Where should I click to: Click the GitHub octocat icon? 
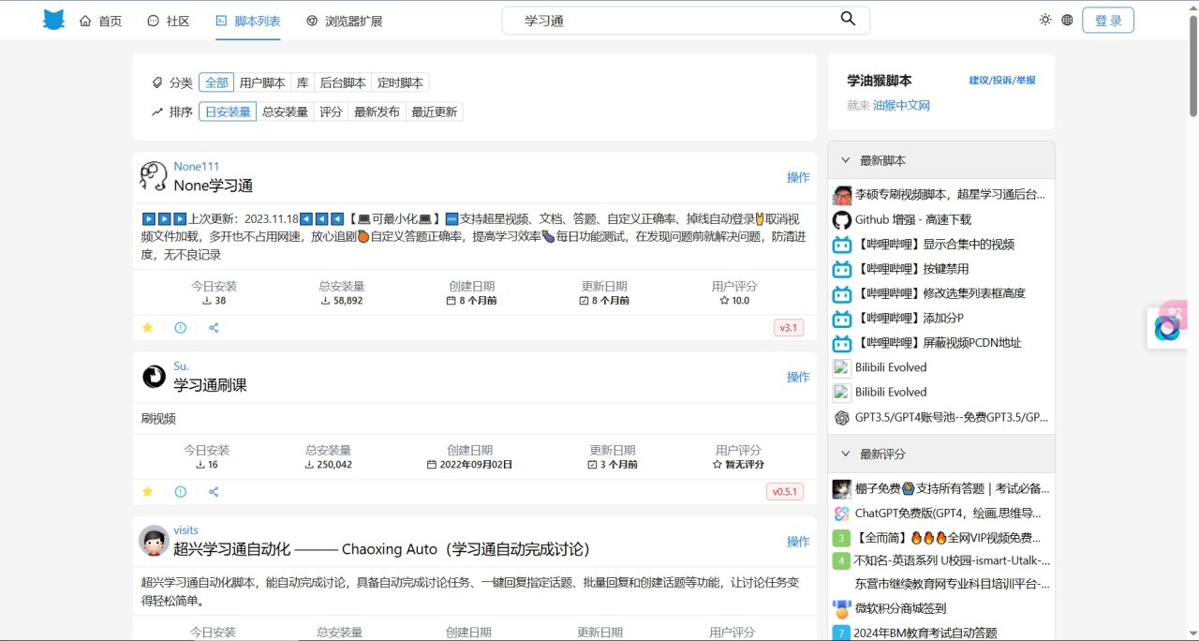pos(841,219)
